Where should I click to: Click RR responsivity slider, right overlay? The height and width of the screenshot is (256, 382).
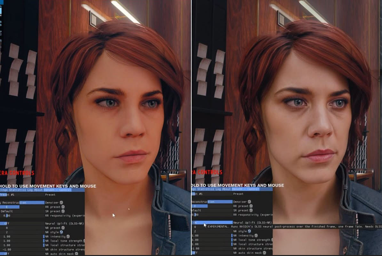(212, 215)
